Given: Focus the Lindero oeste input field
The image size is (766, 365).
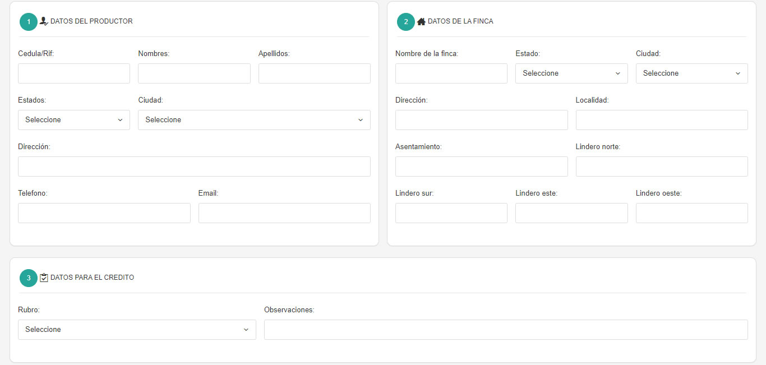Looking at the screenshot, I should [x=691, y=213].
